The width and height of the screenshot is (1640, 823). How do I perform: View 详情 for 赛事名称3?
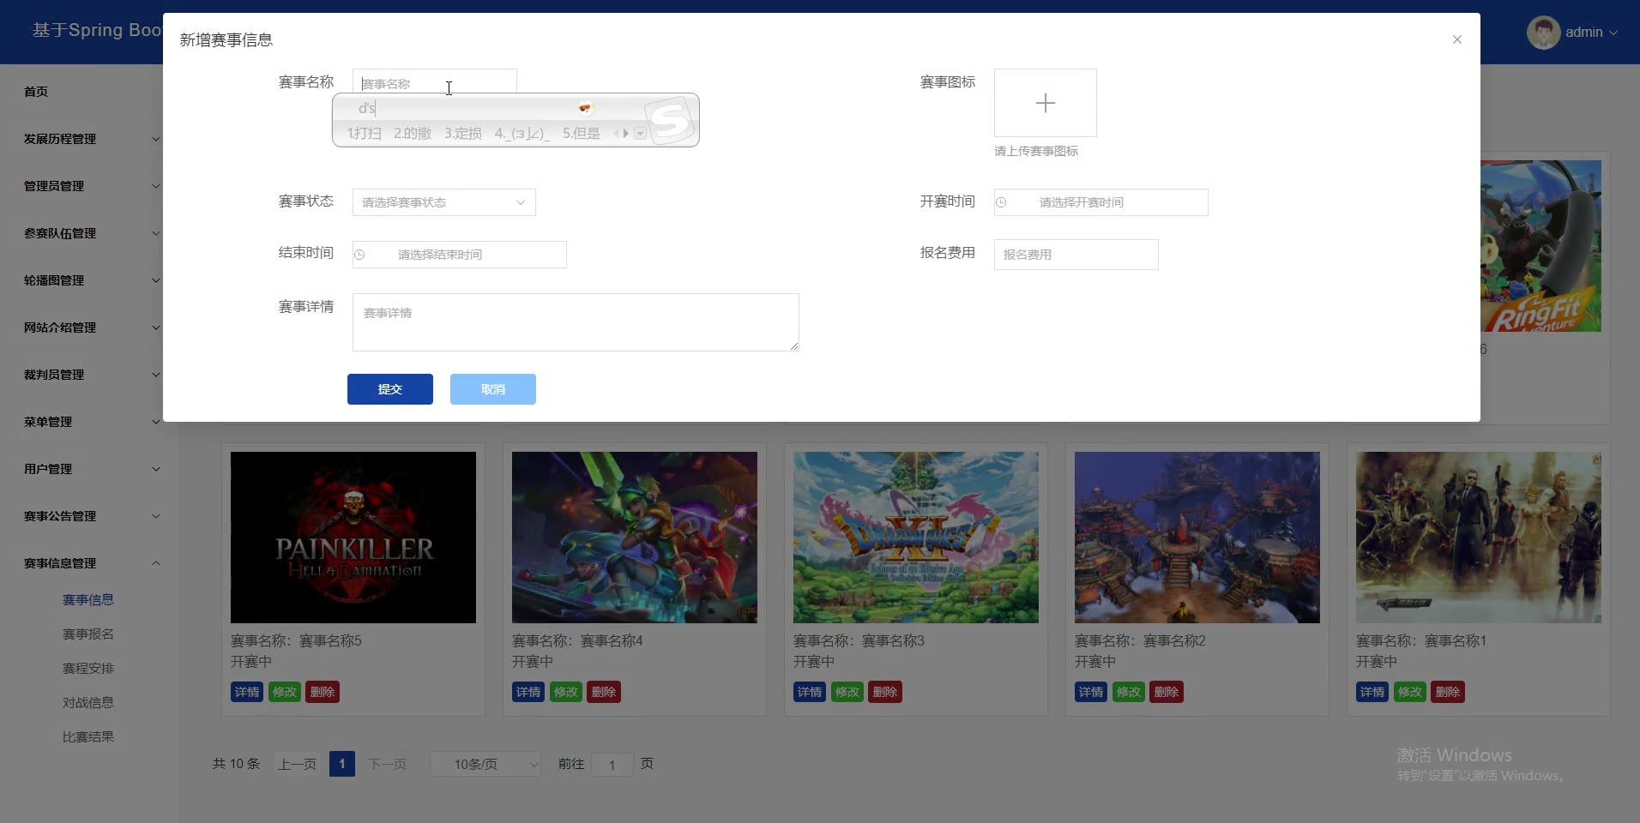click(x=810, y=692)
